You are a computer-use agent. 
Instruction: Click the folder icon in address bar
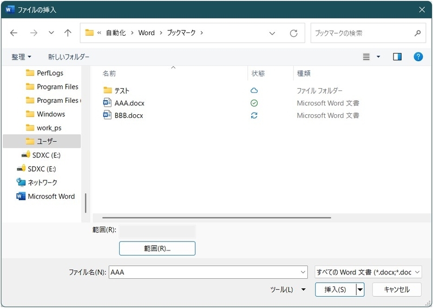pos(89,32)
